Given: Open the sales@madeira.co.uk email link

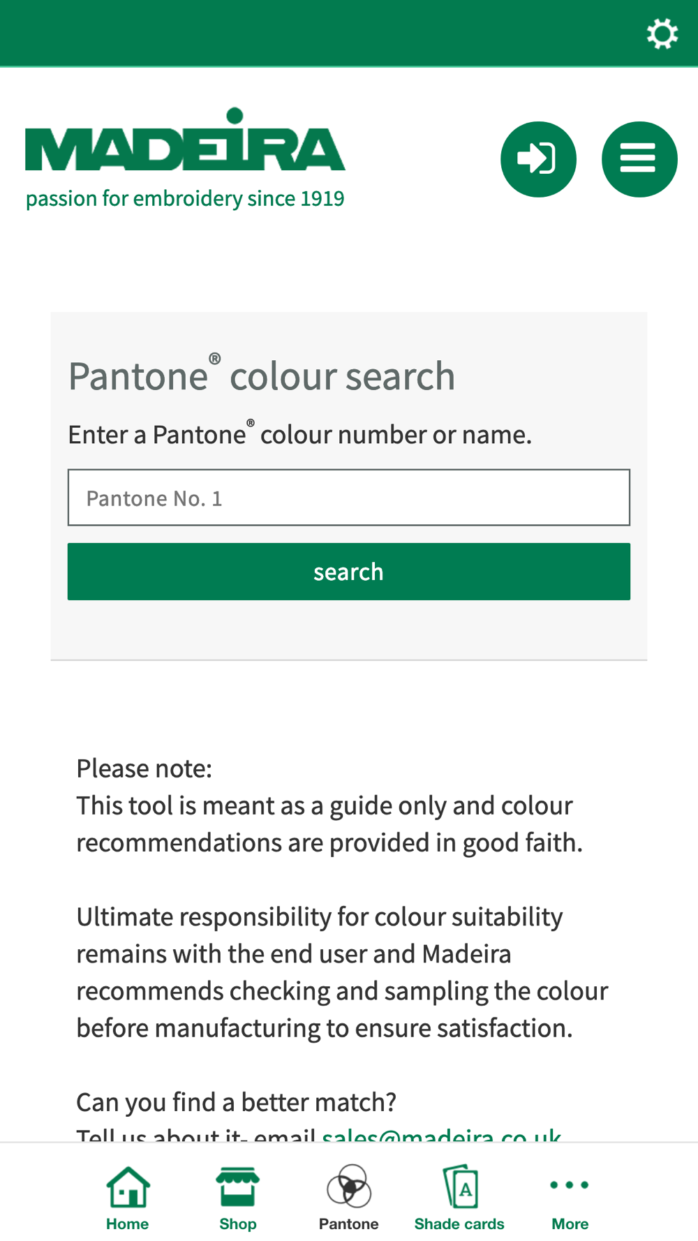Looking at the screenshot, I should 441,1135.
